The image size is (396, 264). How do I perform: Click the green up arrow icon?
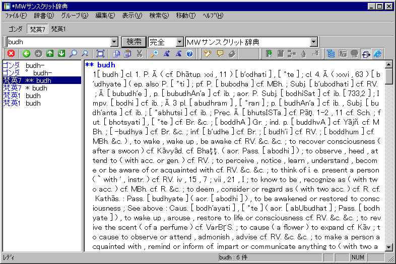pos(50,53)
